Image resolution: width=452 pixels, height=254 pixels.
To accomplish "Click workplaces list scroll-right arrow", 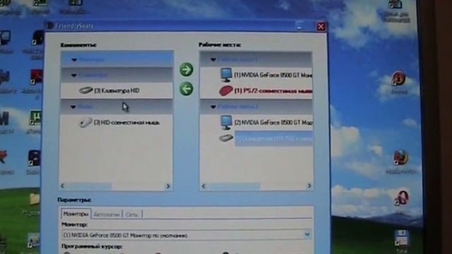I will pyautogui.click(x=309, y=186).
